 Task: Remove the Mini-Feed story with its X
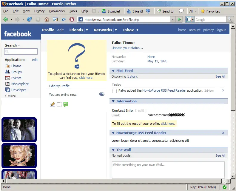pyautogui.click(x=223, y=90)
